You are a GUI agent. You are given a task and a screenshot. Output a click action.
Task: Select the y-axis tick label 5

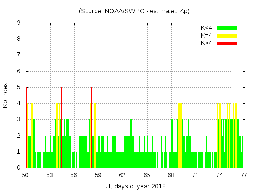point(19,87)
